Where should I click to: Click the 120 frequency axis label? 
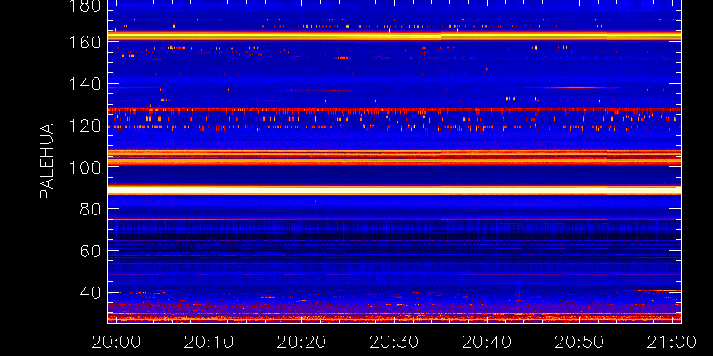point(84,125)
